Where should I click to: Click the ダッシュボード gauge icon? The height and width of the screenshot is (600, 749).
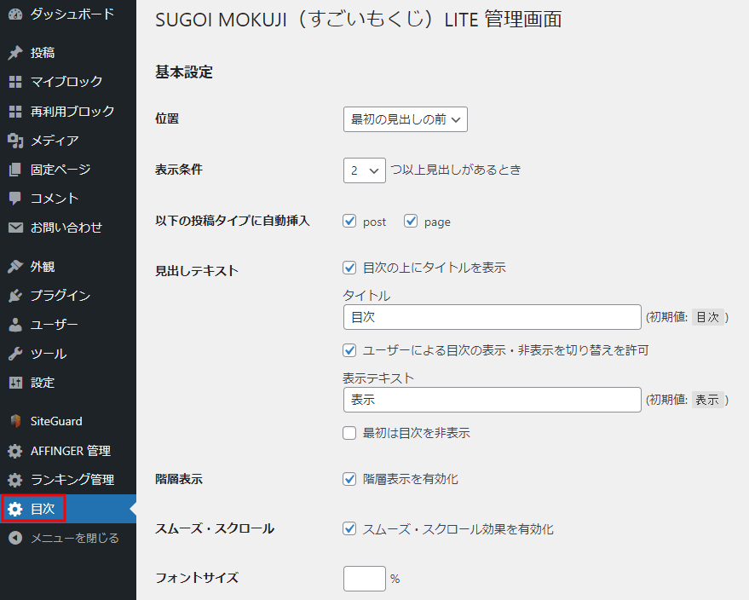click(x=15, y=14)
